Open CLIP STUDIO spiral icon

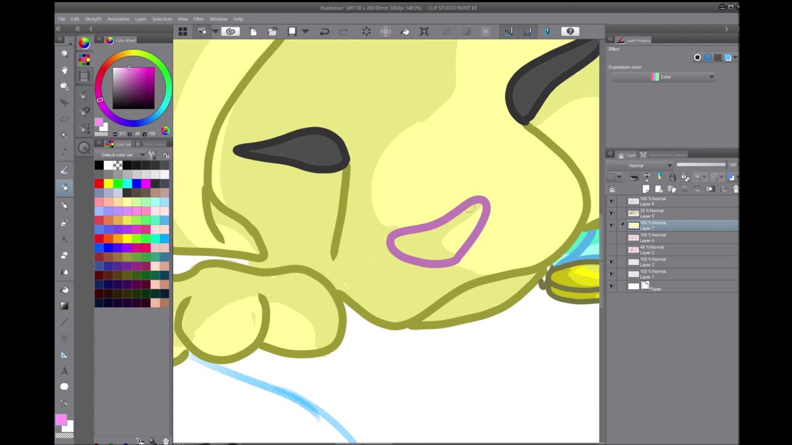(x=231, y=32)
